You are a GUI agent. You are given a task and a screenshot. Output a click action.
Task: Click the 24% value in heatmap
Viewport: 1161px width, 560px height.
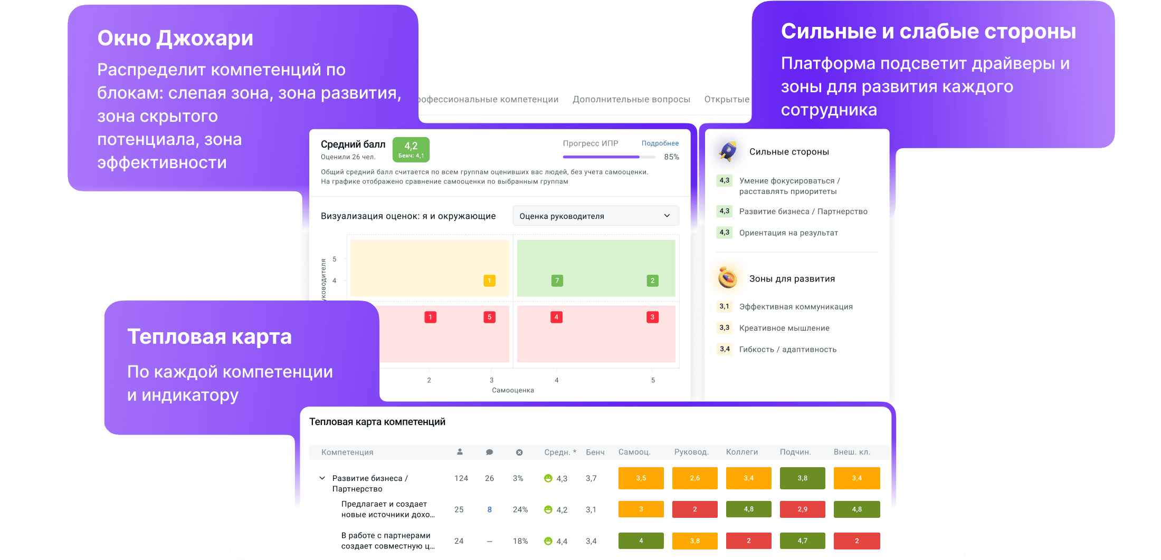point(520,510)
